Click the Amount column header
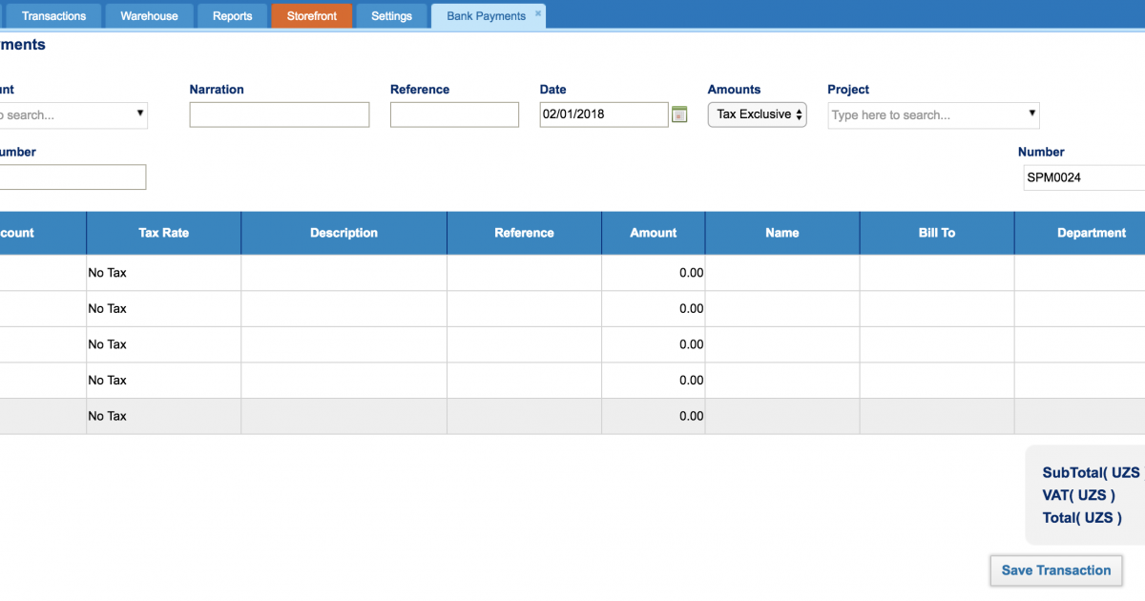1145x601 pixels. point(654,233)
